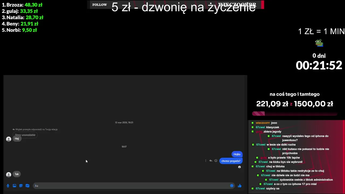Select the "Hej" message bubble
The image size is (345, 194).
coord(17,138)
